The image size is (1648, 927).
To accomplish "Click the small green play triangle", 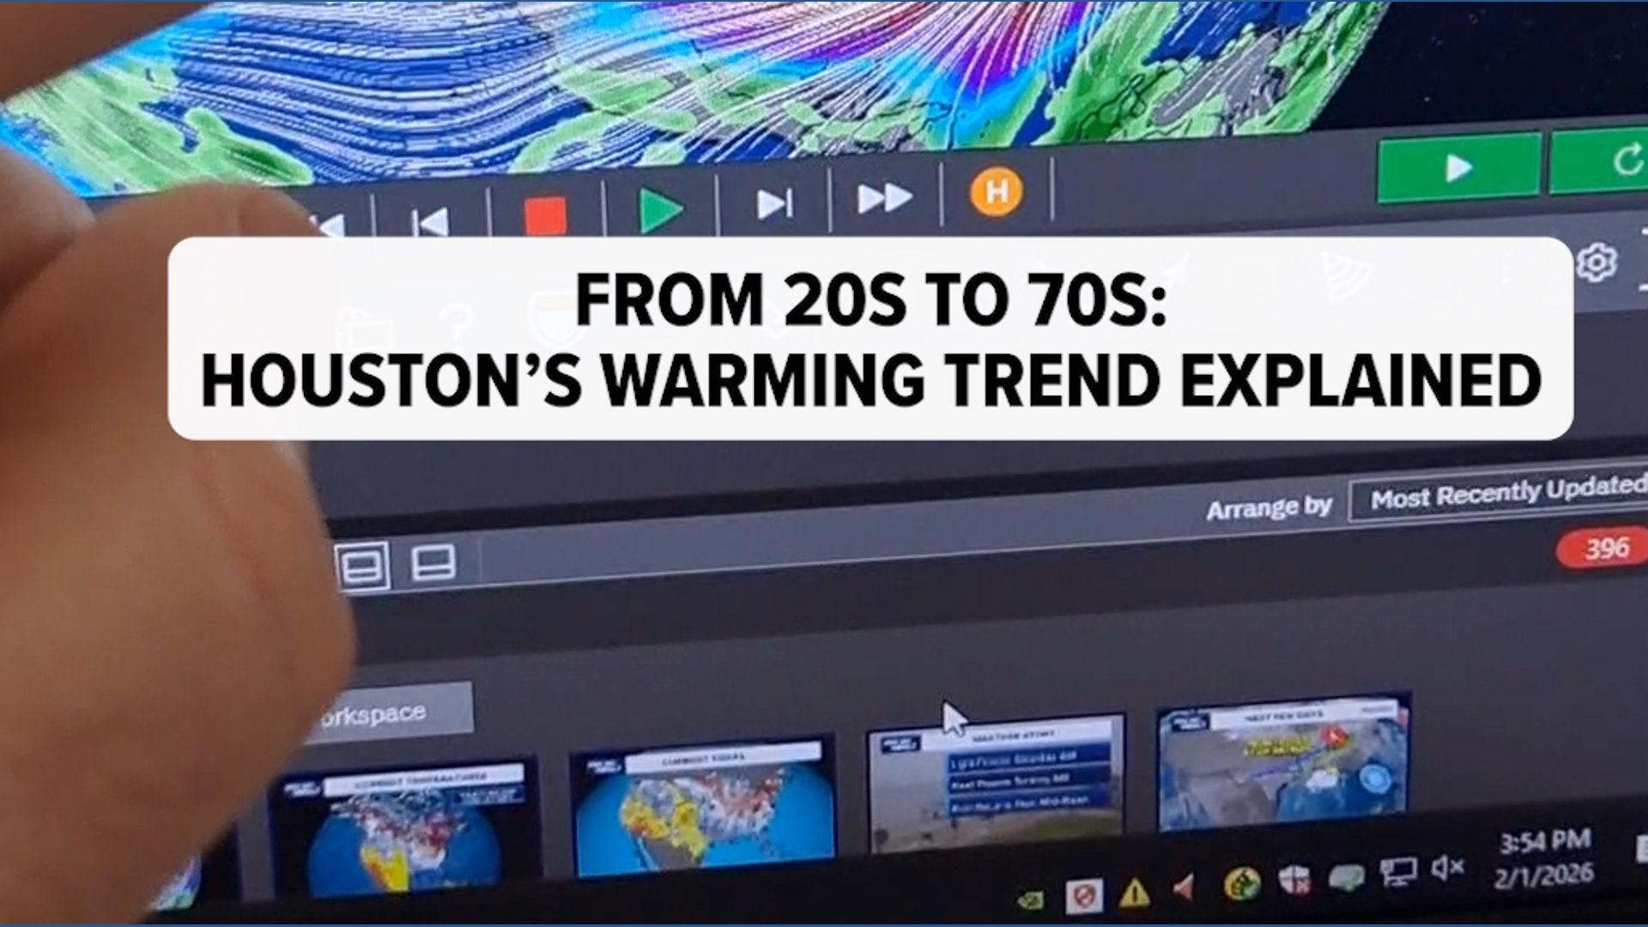I will pos(662,210).
